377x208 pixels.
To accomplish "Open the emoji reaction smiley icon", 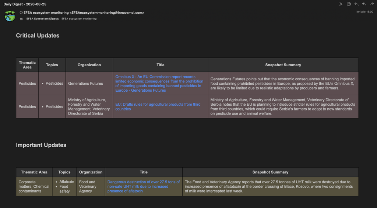I will coord(349,4).
